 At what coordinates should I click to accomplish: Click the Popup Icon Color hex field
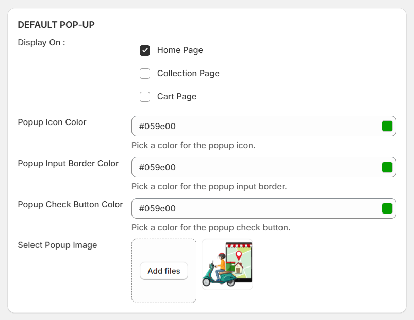[x=264, y=126]
